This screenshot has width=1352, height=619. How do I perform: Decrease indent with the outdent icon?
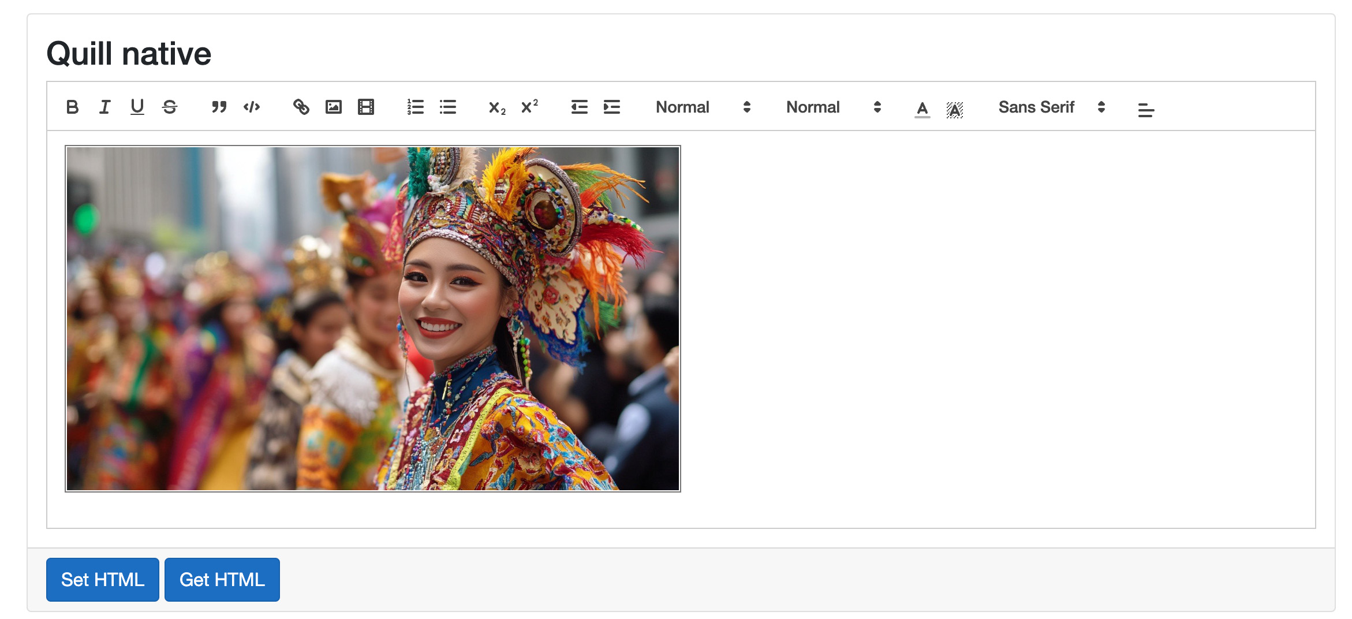point(579,107)
